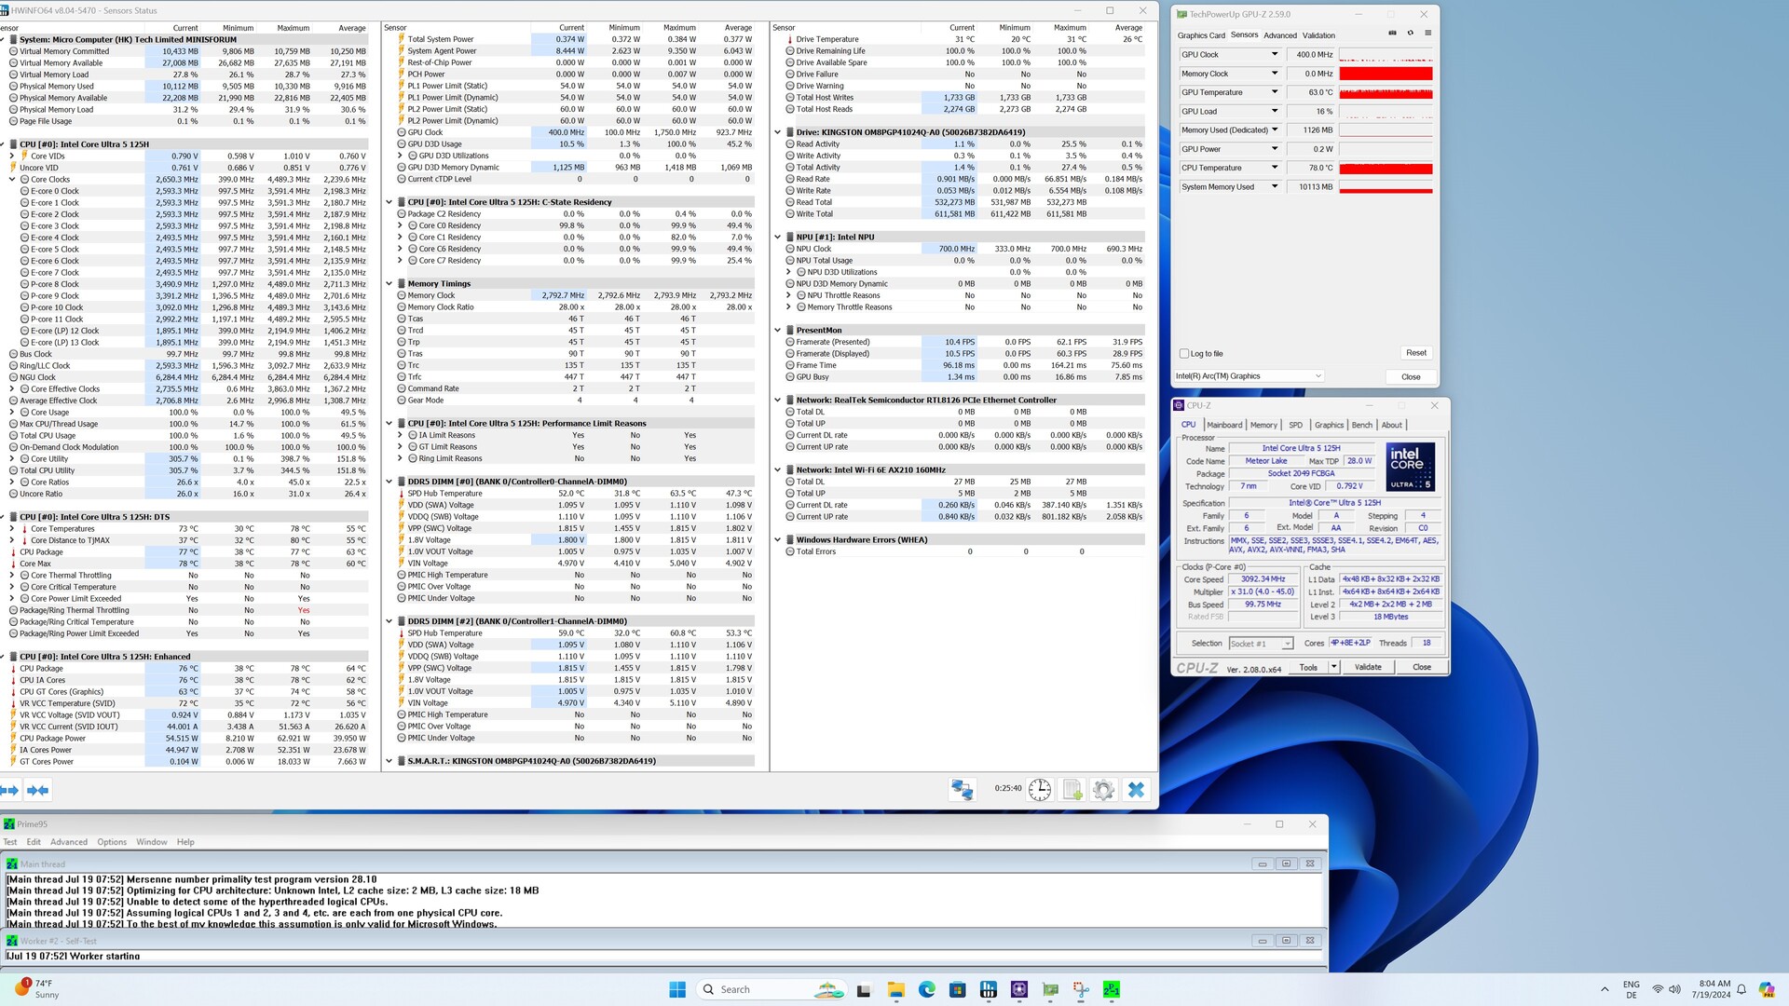The width and height of the screenshot is (1789, 1006).
Task: Enable the Log to file checkbox
Action: tap(1184, 354)
